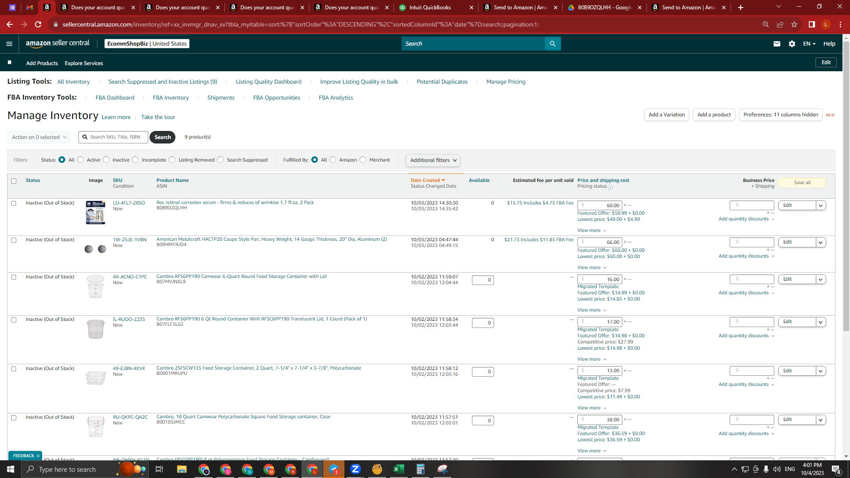Select the Incomplete status filter
Viewport: 850px width, 478px height.
135,160
